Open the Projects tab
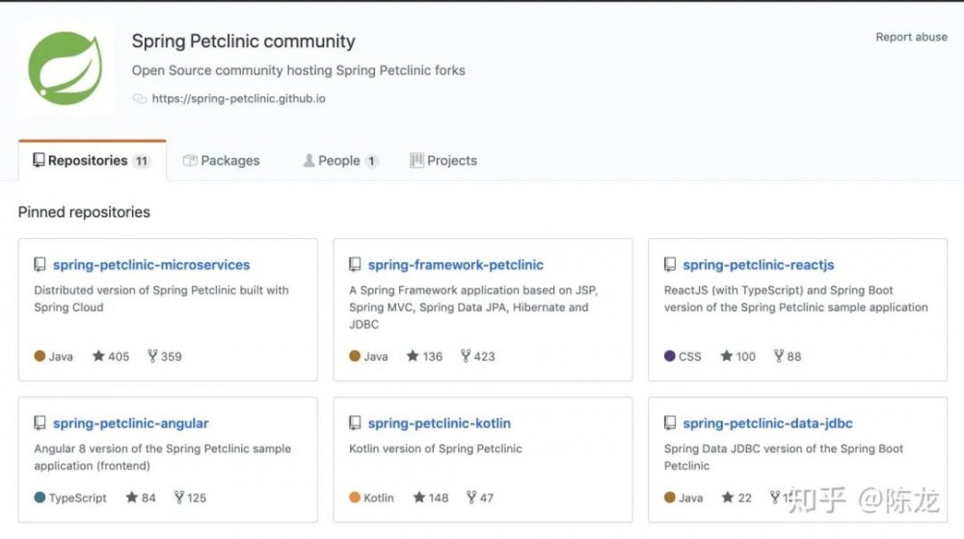This screenshot has height=539, width=964. click(x=443, y=161)
